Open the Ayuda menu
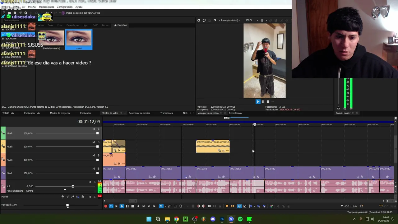The image size is (398, 224). click(x=79, y=7)
